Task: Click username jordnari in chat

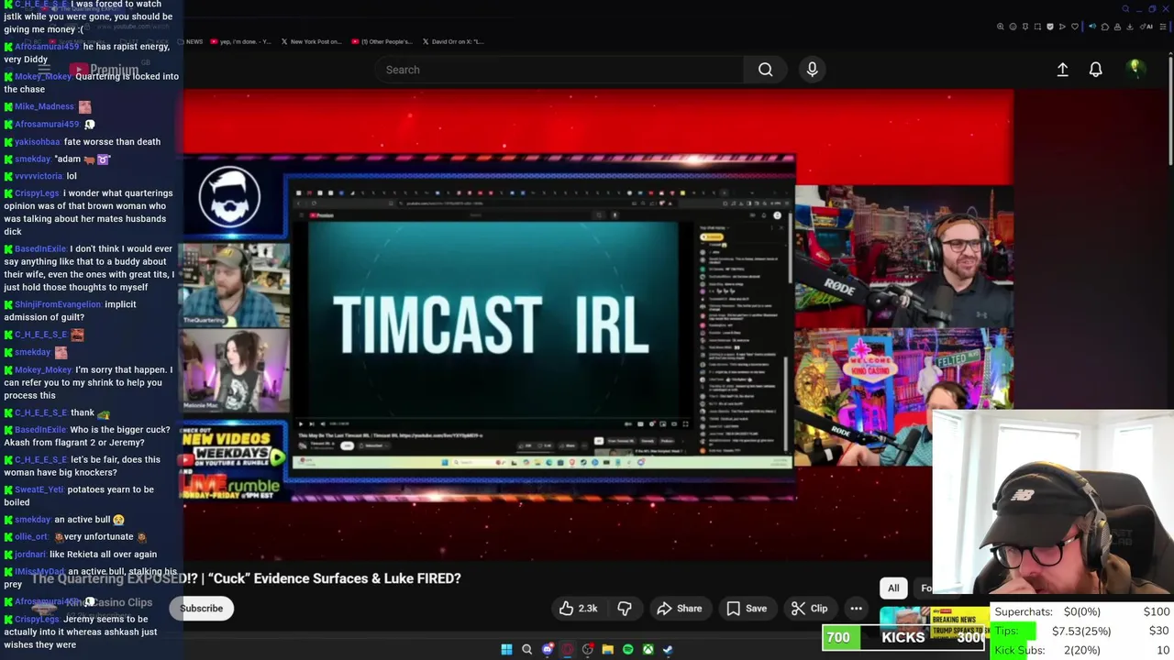Action: point(30,555)
